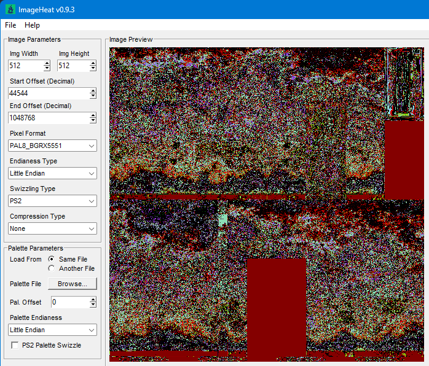Open the Swizzling Type dropdown
The image size is (429, 366).
[x=52, y=201]
